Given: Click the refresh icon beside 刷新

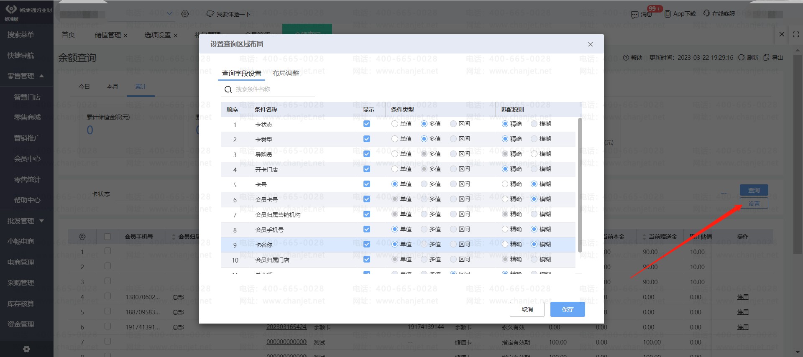Looking at the screenshot, I should pos(741,58).
